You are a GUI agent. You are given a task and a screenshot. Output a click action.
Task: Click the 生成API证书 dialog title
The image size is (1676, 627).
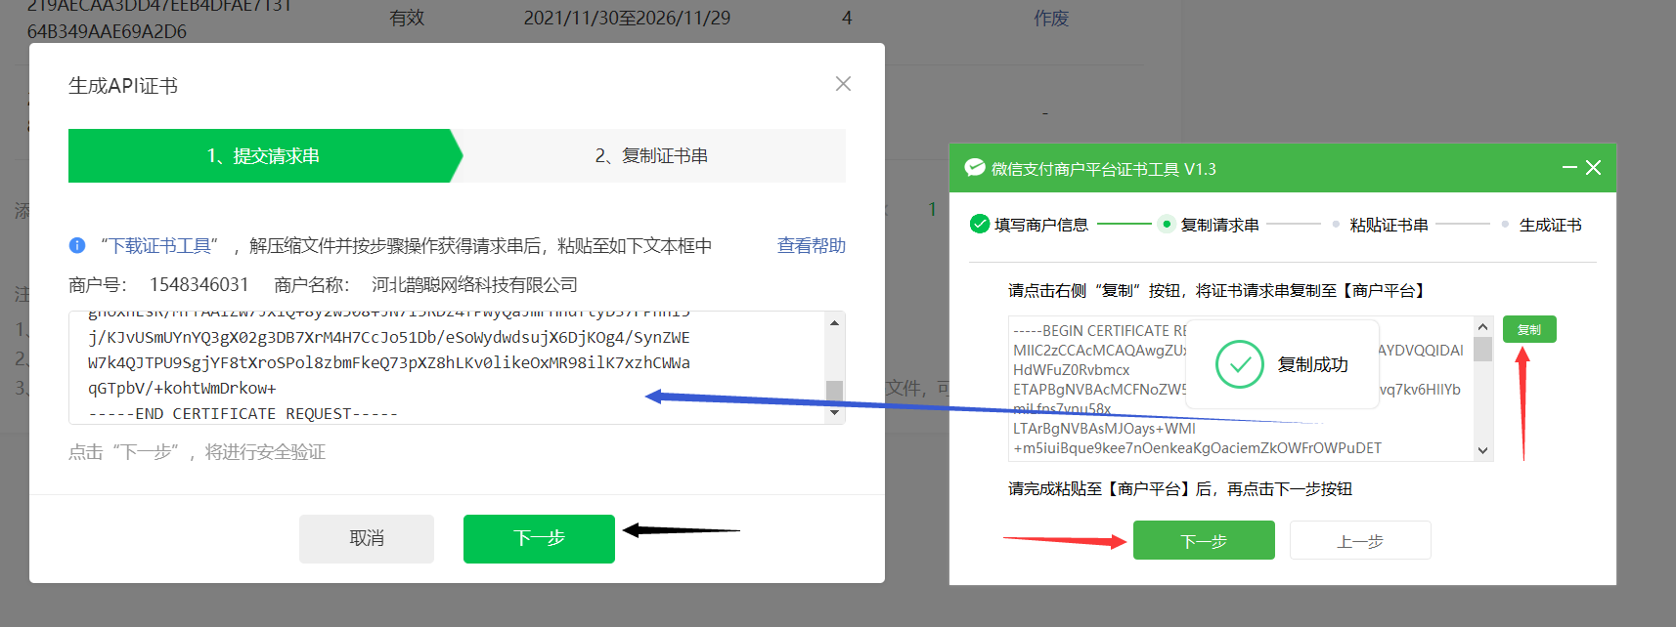tap(123, 86)
